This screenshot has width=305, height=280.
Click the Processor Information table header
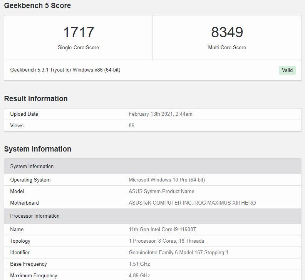[x=153, y=216]
